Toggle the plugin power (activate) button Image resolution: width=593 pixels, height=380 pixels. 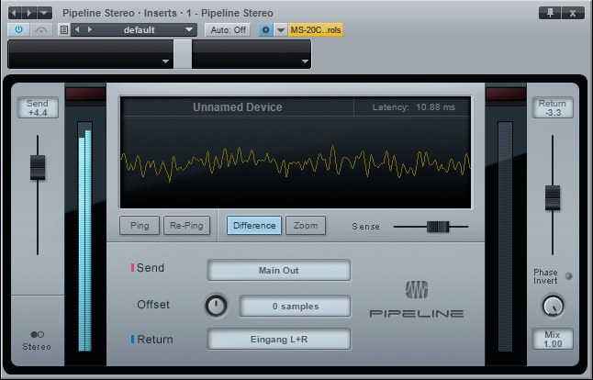pyautogui.click(x=18, y=29)
